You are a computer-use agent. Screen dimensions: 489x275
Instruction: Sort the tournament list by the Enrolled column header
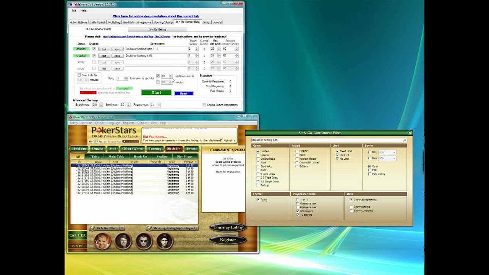click(x=189, y=162)
